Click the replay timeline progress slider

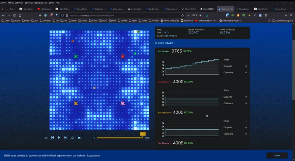(120, 138)
